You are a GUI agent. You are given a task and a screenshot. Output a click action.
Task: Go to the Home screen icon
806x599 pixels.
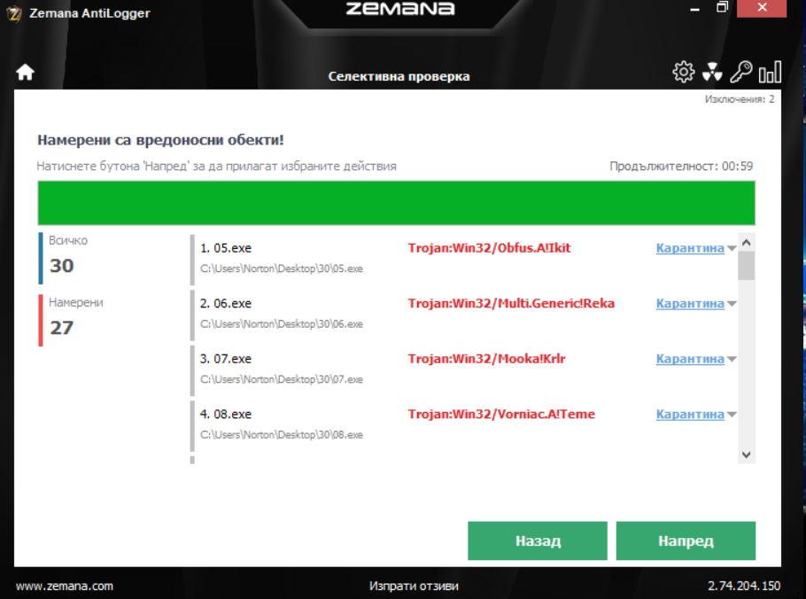coord(25,72)
